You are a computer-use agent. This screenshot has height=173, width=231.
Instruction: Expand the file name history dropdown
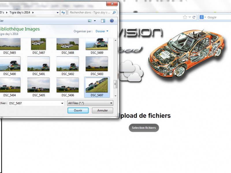pos(62,103)
